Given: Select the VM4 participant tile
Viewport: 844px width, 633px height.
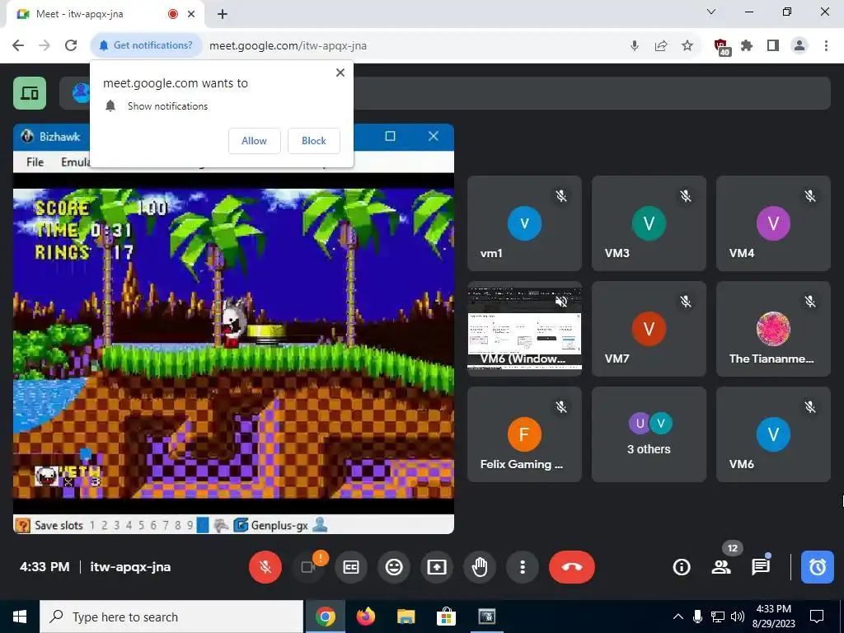Looking at the screenshot, I should point(773,223).
